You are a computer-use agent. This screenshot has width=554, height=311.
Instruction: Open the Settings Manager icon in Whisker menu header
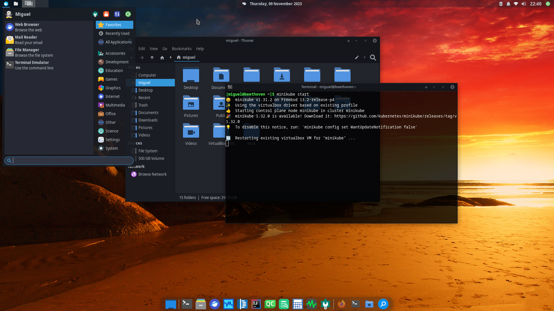point(95,14)
